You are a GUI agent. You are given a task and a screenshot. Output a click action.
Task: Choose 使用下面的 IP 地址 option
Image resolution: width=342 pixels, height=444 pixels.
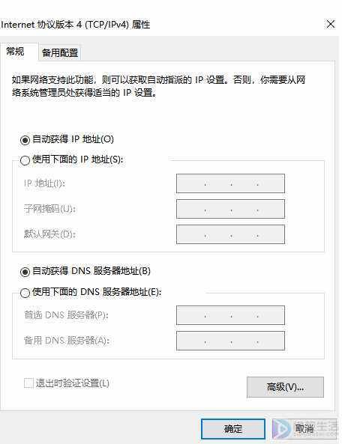(25, 160)
